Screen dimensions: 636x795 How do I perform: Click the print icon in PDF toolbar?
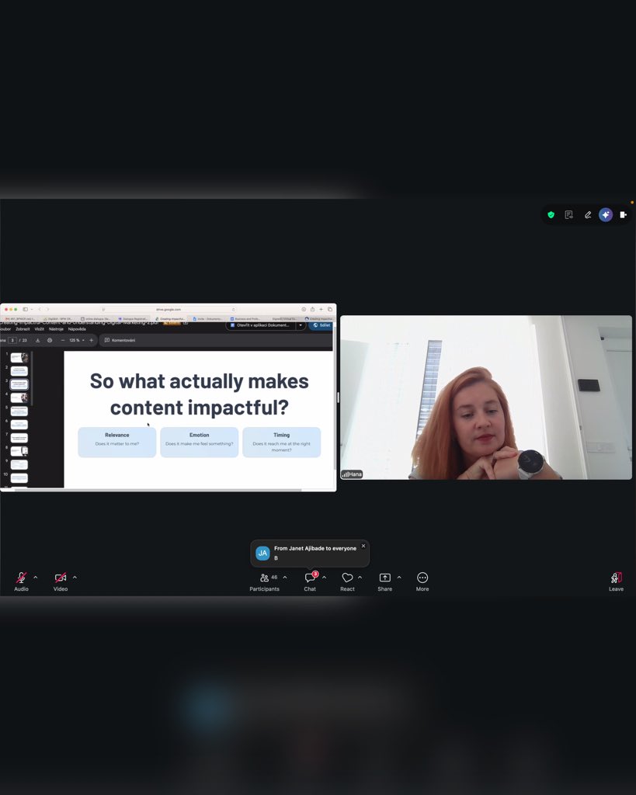coord(50,340)
